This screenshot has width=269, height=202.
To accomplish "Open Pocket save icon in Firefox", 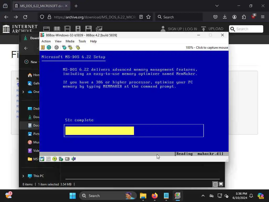I will coord(215,17).
